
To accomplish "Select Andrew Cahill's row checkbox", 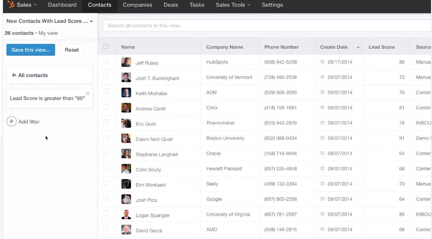I will [106, 107].
